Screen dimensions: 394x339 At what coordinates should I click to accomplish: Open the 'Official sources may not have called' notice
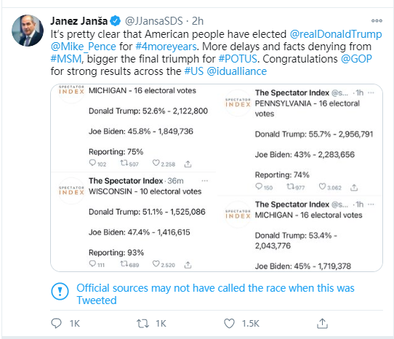click(x=215, y=294)
